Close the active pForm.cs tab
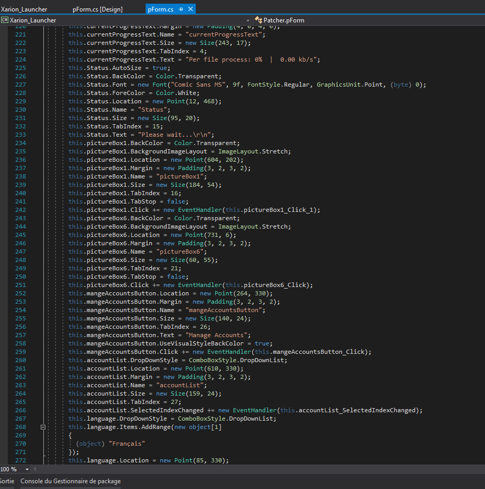This screenshot has width=485, height=489. [190, 9]
